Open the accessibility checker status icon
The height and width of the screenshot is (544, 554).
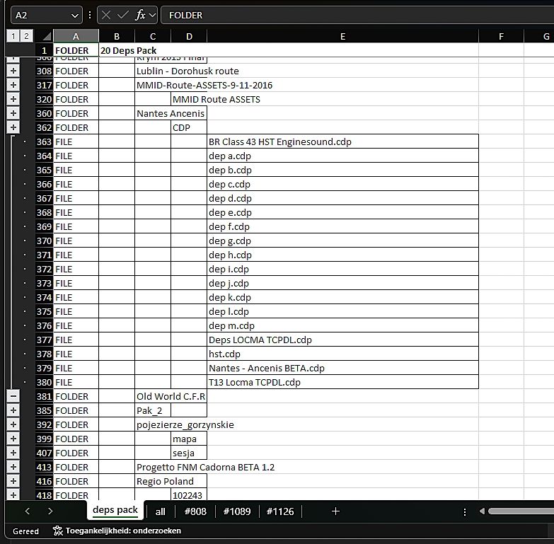point(58,531)
